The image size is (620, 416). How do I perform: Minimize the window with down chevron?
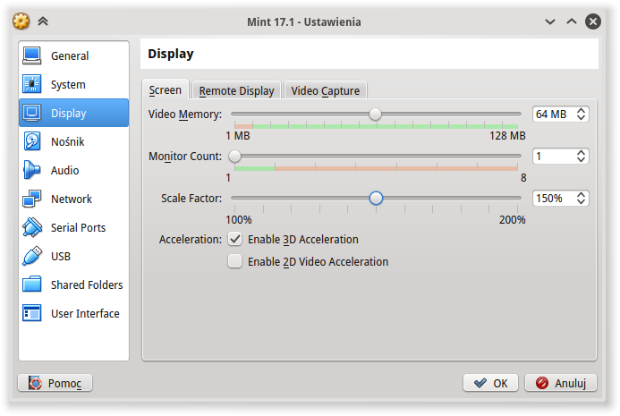(x=550, y=21)
